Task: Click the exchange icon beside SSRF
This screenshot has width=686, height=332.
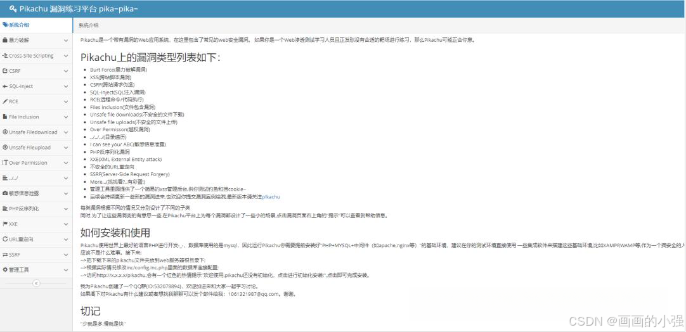Action: pos(5,255)
